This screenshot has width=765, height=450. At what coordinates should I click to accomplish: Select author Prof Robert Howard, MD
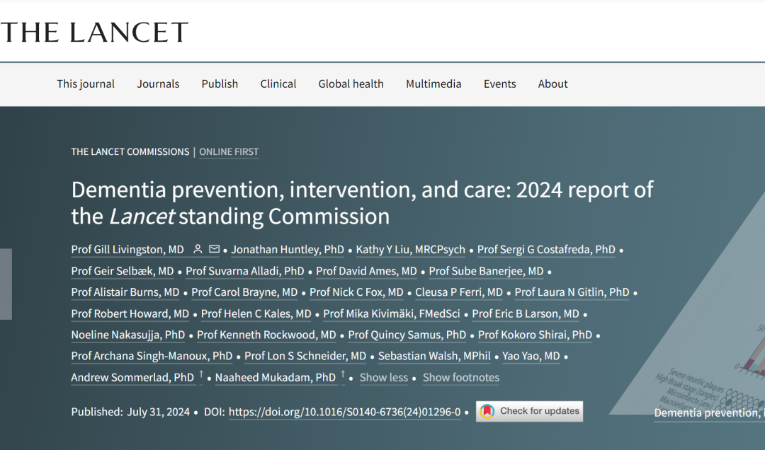[130, 313]
